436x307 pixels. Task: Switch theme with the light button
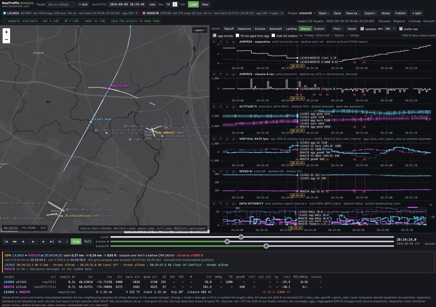pyautogui.click(x=417, y=13)
